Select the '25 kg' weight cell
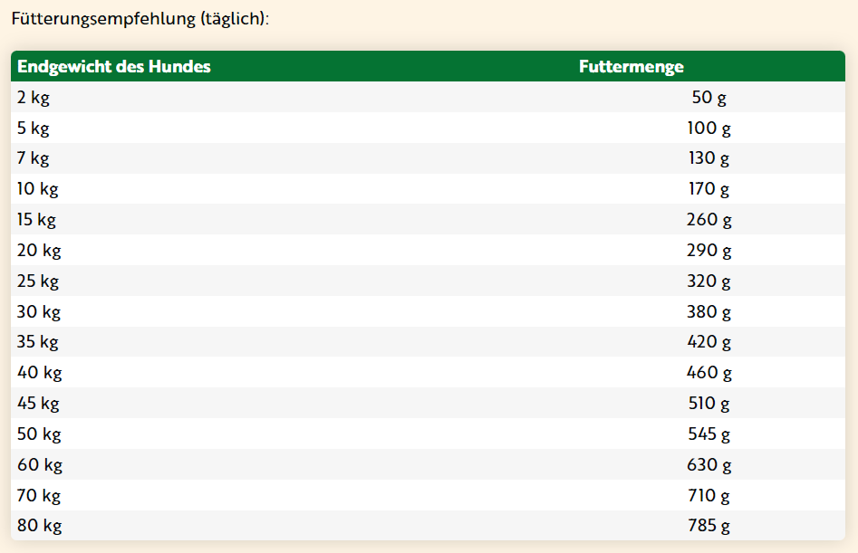The height and width of the screenshot is (553, 858). pyautogui.click(x=38, y=281)
